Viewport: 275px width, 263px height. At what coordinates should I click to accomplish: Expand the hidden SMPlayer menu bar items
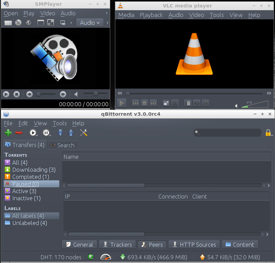click(106, 13)
